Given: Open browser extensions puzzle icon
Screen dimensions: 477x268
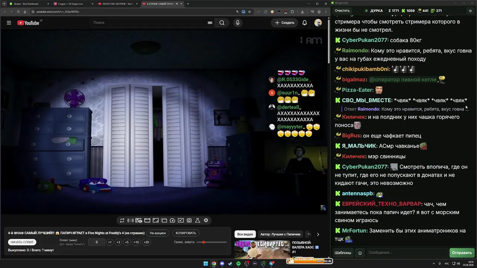Looking at the screenshot, I should click(293, 12).
